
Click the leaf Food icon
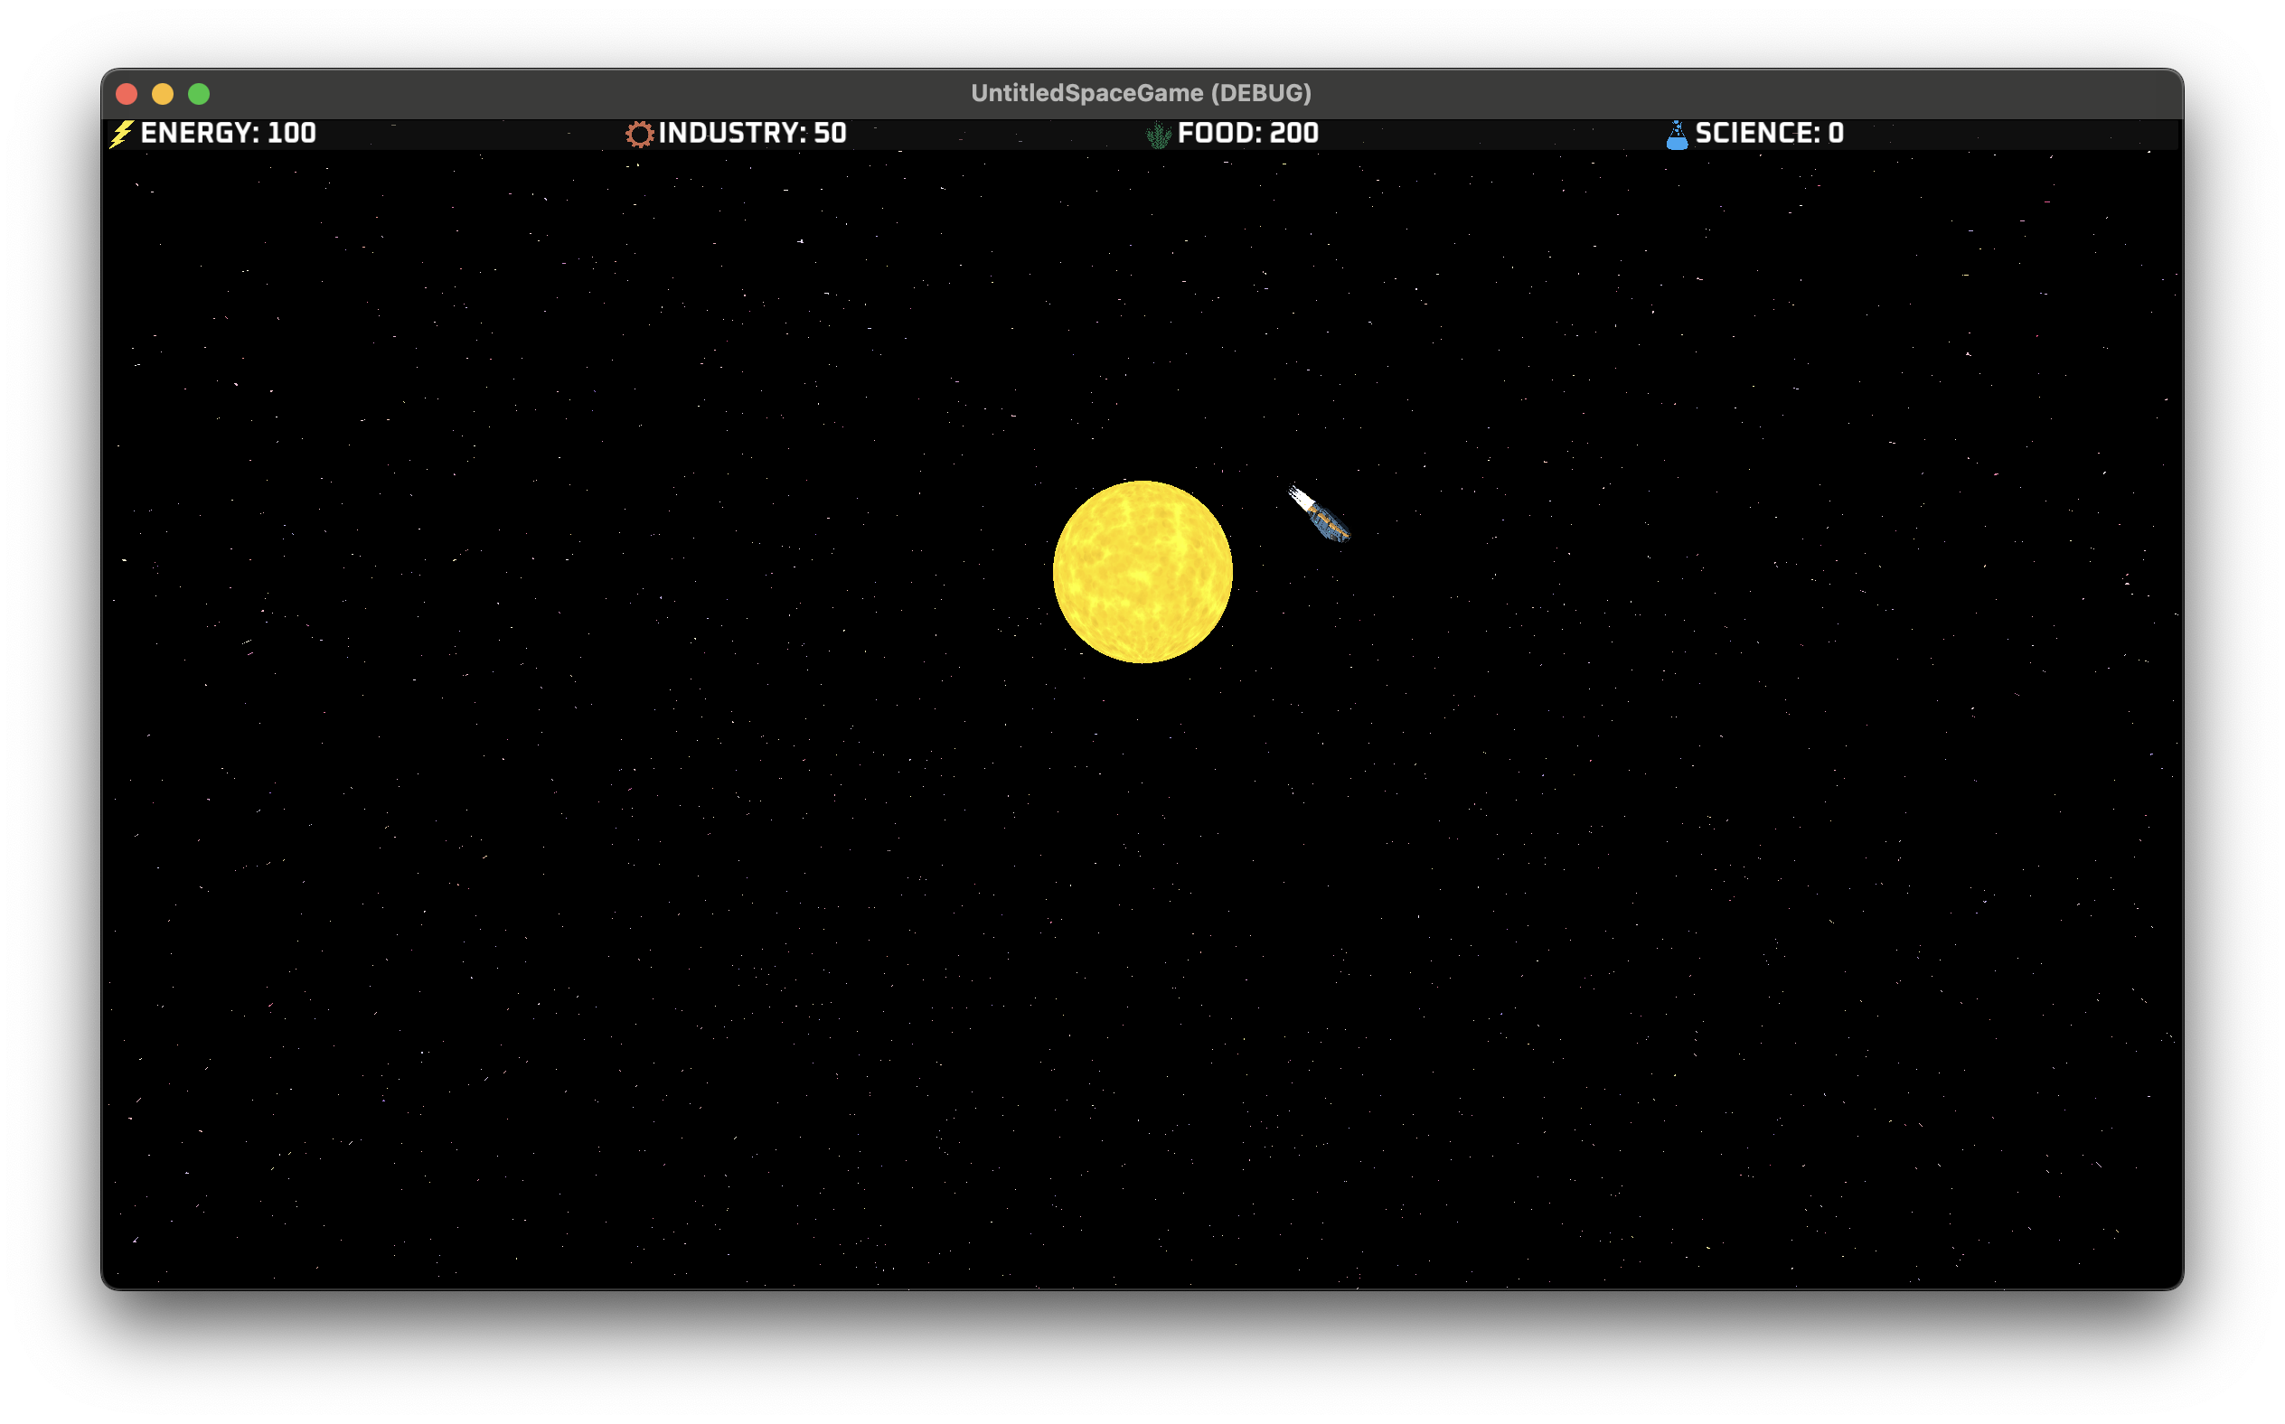(1157, 133)
